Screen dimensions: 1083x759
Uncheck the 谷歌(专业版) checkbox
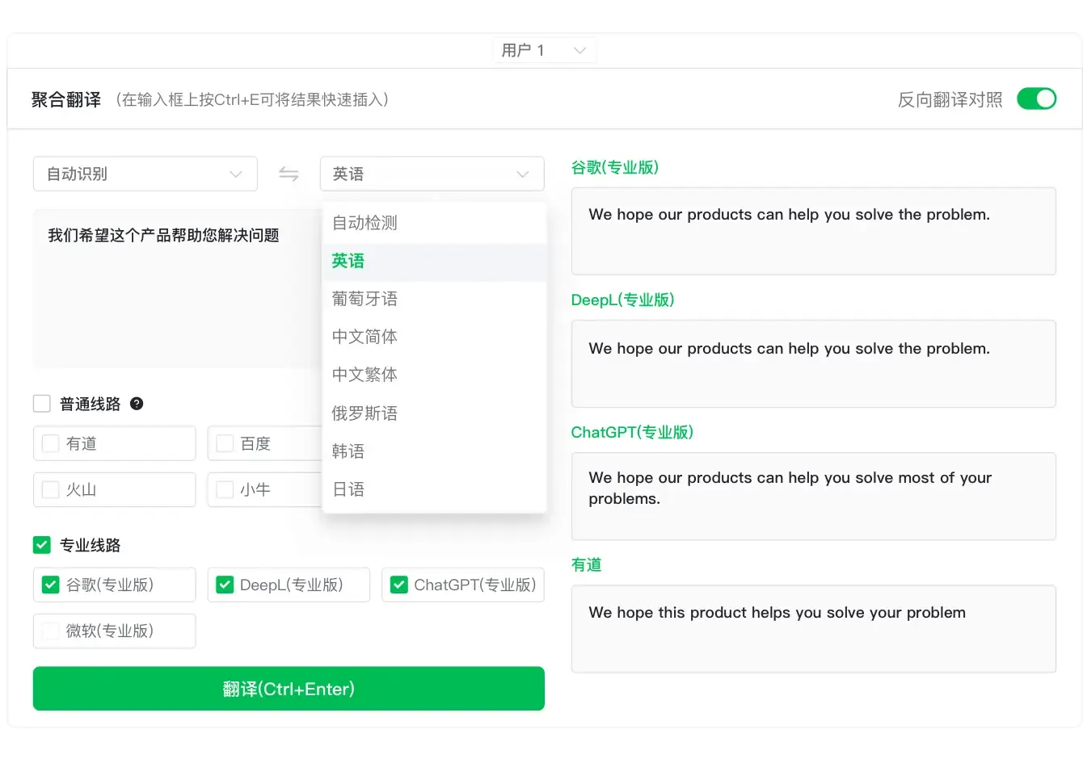click(x=51, y=585)
